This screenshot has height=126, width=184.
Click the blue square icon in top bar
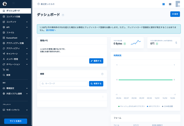click(163, 4)
